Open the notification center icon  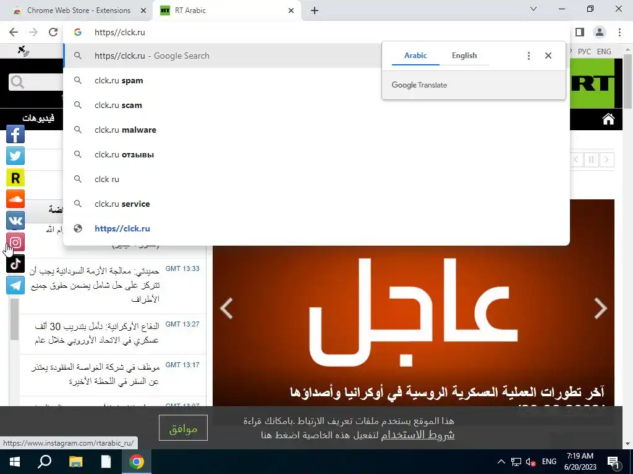(614, 462)
